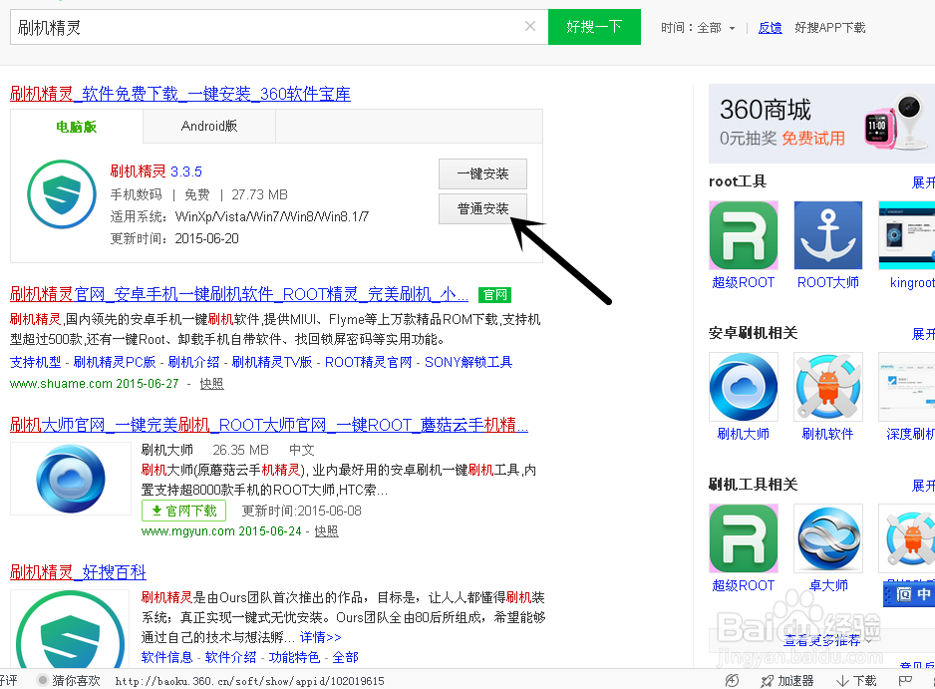Click the green 官网下载 button
Image resolution: width=935 pixels, height=689 pixels.
[x=183, y=511]
